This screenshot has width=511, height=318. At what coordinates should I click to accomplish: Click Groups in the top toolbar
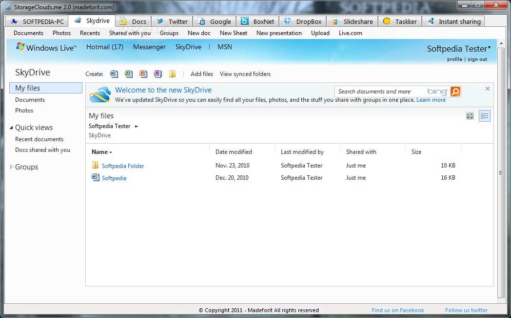click(x=169, y=33)
